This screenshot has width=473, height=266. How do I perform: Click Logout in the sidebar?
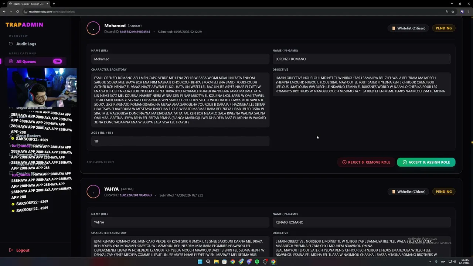(x=23, y=250)
